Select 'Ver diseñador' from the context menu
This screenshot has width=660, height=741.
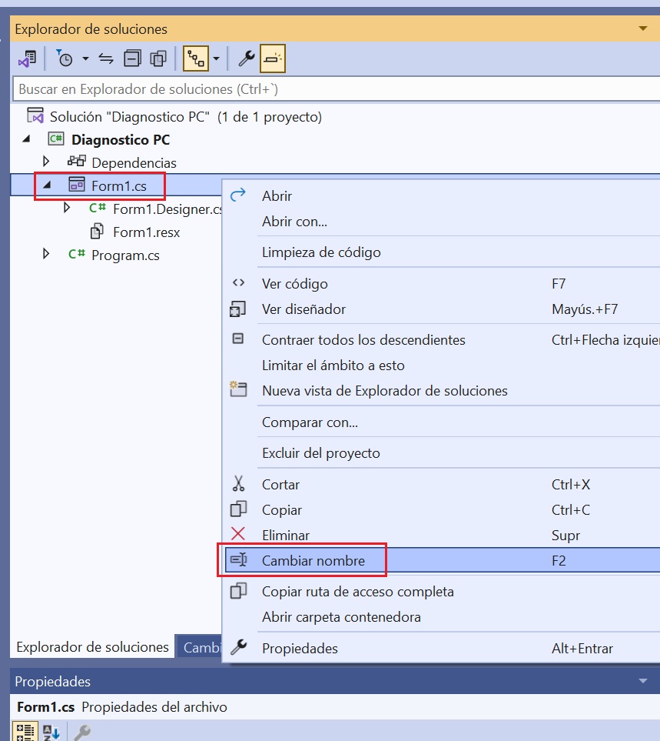[303, 309]
